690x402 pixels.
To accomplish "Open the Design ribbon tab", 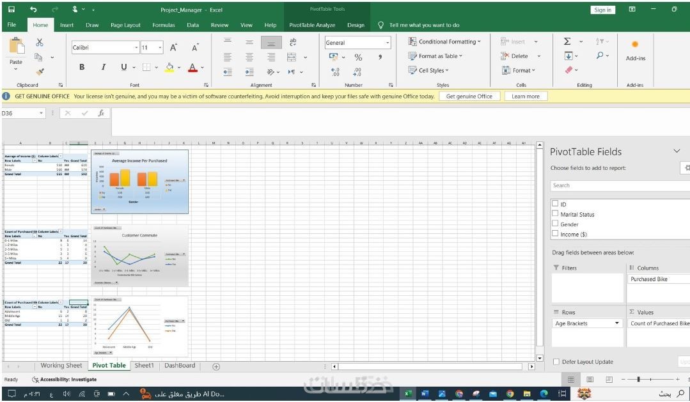I will [356, 25].
